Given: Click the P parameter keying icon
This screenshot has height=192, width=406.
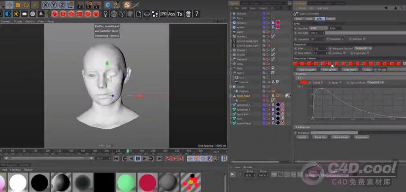Looking at the screenshot, I should pyautogui.click(x=209, y=159).
